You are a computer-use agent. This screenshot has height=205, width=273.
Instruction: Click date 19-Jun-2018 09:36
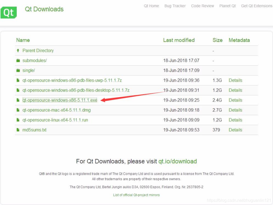click(x=181, y=81)
